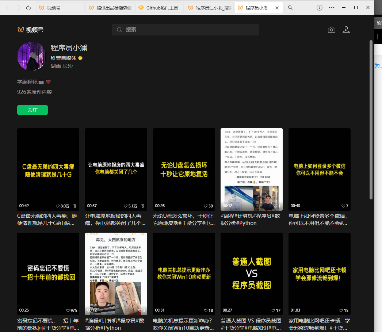Image resolution: width=382 pixels, height=332 pixels.
Task: Click the 视频号 logo in header
Action: coord(30,30)
